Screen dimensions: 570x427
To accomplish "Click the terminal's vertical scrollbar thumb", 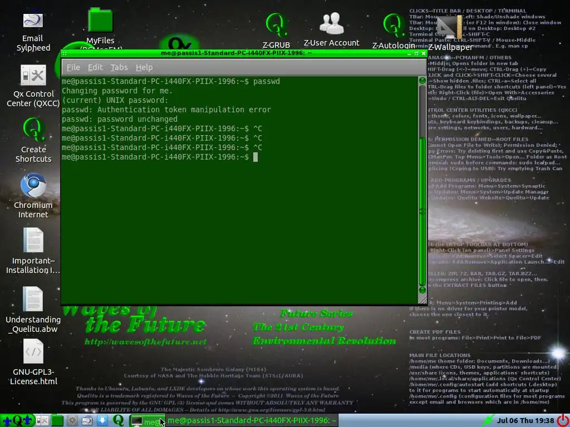I will click(422, 211).
